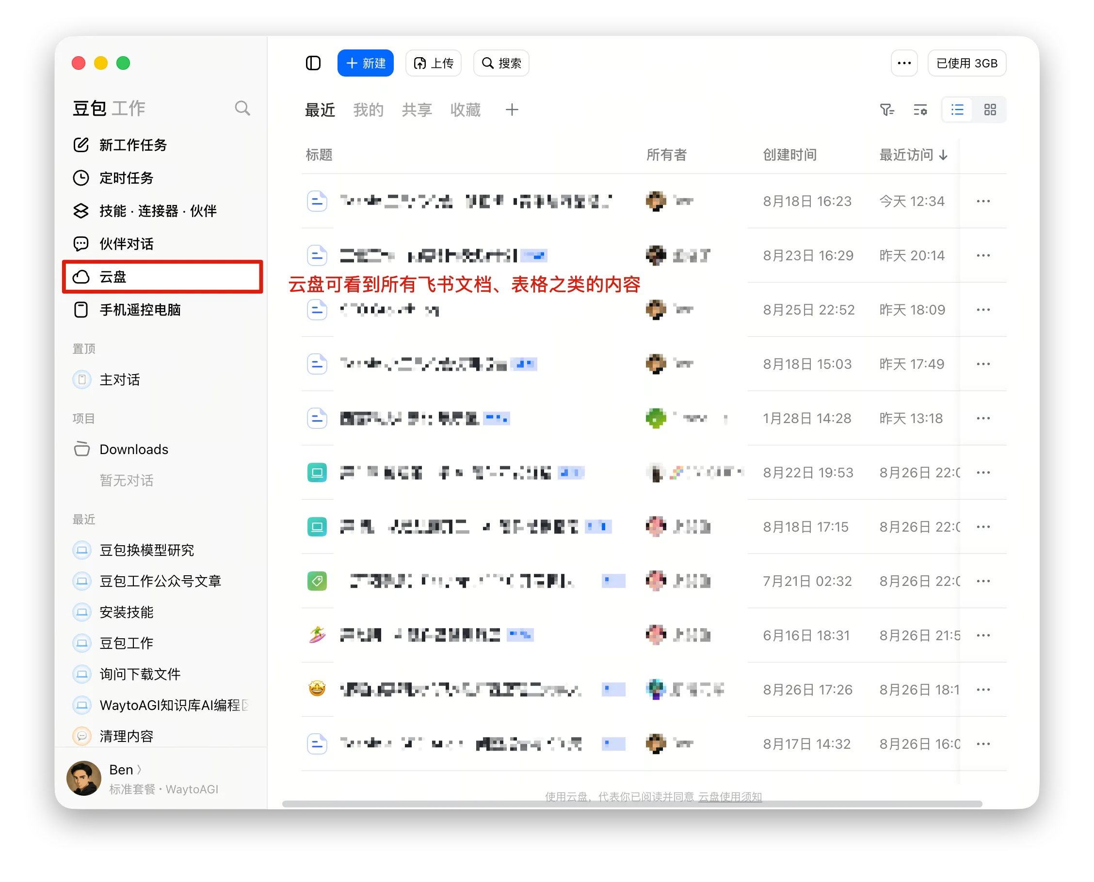This screenshot has height=882, width=1094.
Task: Open the document icon created 8月23日 16:29
Action: point(317,256)
